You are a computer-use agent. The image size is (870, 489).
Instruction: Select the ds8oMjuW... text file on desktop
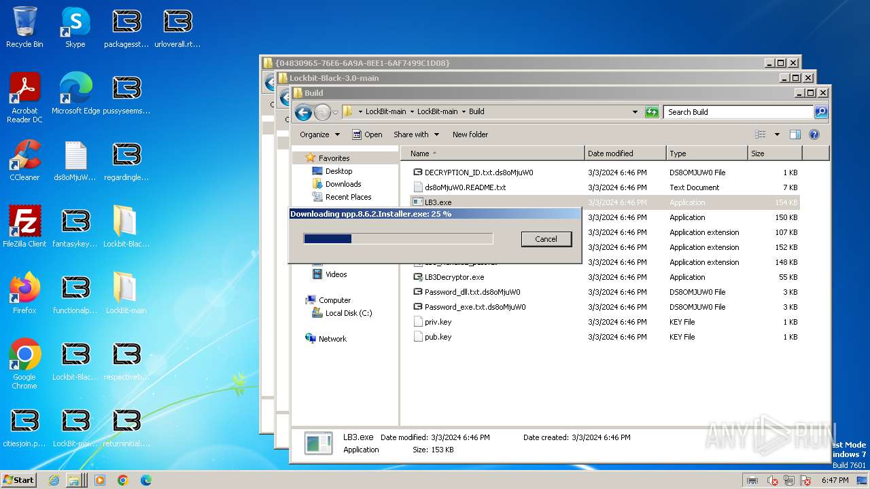[75, 160]
